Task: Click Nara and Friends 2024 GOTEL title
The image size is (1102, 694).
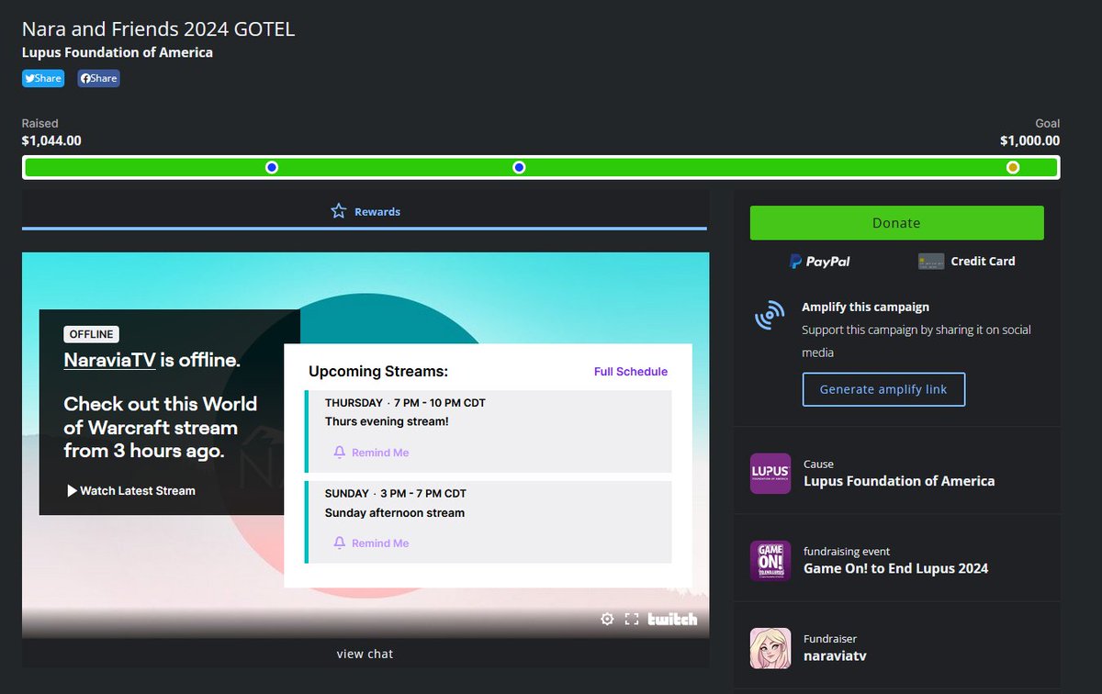Action: pyautogui.click(x=158, y=28)
